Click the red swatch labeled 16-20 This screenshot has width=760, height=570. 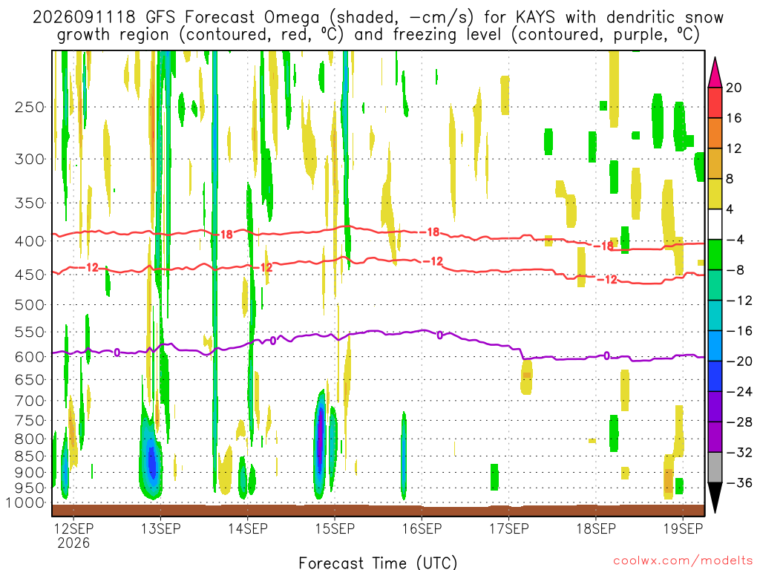[715, 102]
